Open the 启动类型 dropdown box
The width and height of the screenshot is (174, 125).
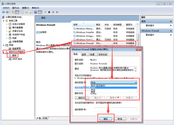pyautogui.click(x=114, y=82)
